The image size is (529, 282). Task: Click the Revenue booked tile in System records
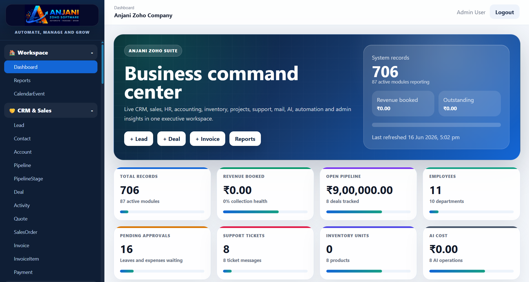pos(403,104)
